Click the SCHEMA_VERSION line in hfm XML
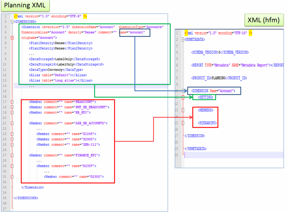The height and width of the screenshot is (212, 290). 219,52
